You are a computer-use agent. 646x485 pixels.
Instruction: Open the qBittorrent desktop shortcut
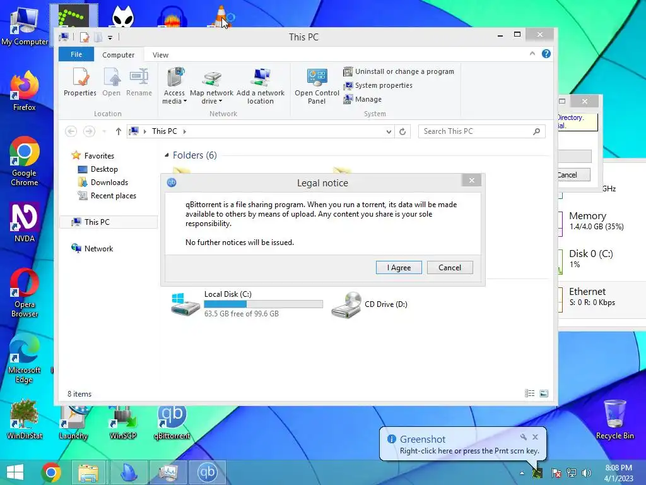click(x=172, y=422)
